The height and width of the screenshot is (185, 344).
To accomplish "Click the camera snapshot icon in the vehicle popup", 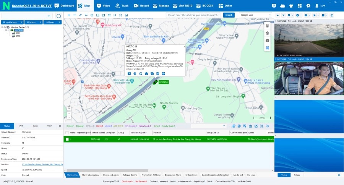I will pyautogui.click(x=146, y=73).
